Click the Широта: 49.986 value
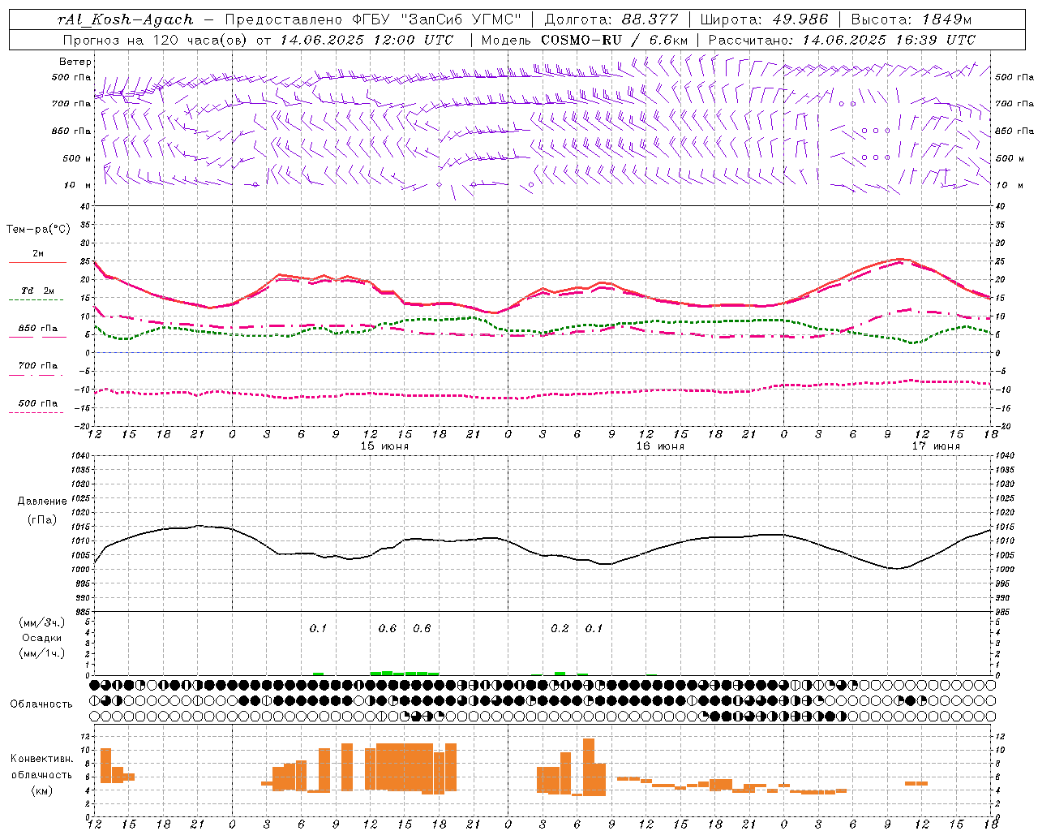Viewport: 1038px width, 831px height. [764, 19]
